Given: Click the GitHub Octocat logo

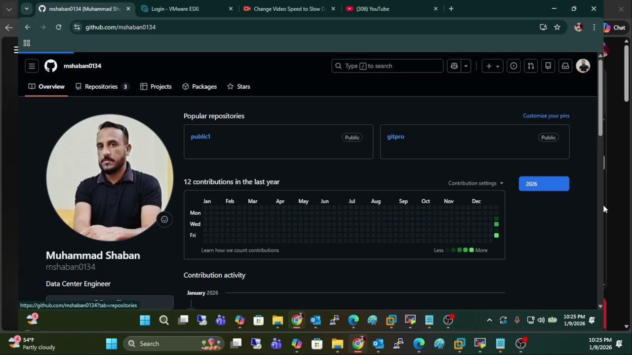Looking at the screenshot, I should tap(51, 66).
